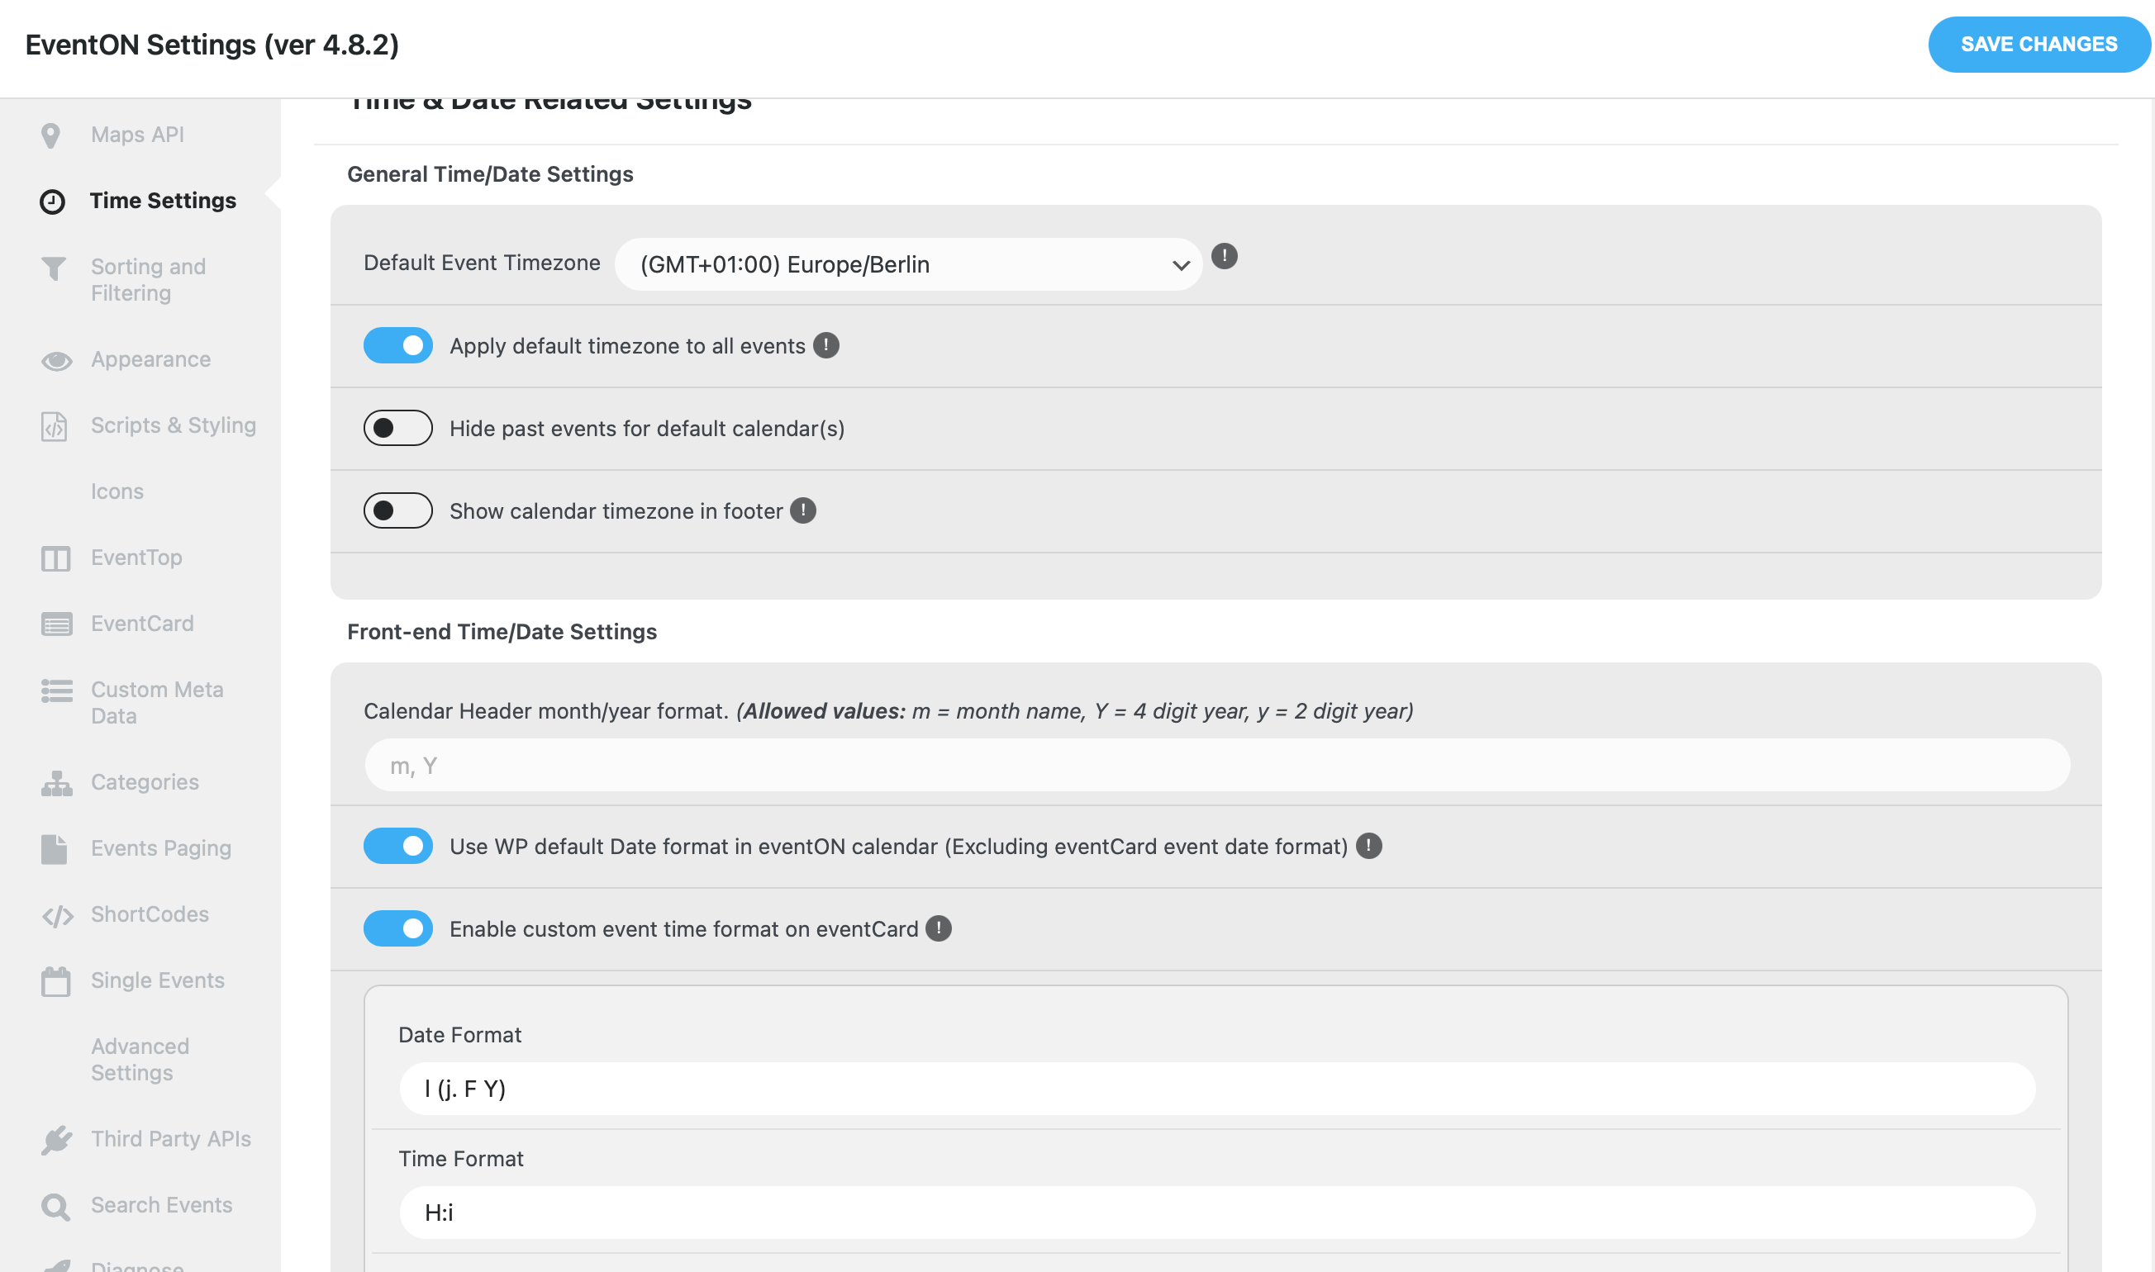This screenshot has width=2155, height=1272.
Task: Click the Scripts & Styling code file icon
Action: [54, 426]
